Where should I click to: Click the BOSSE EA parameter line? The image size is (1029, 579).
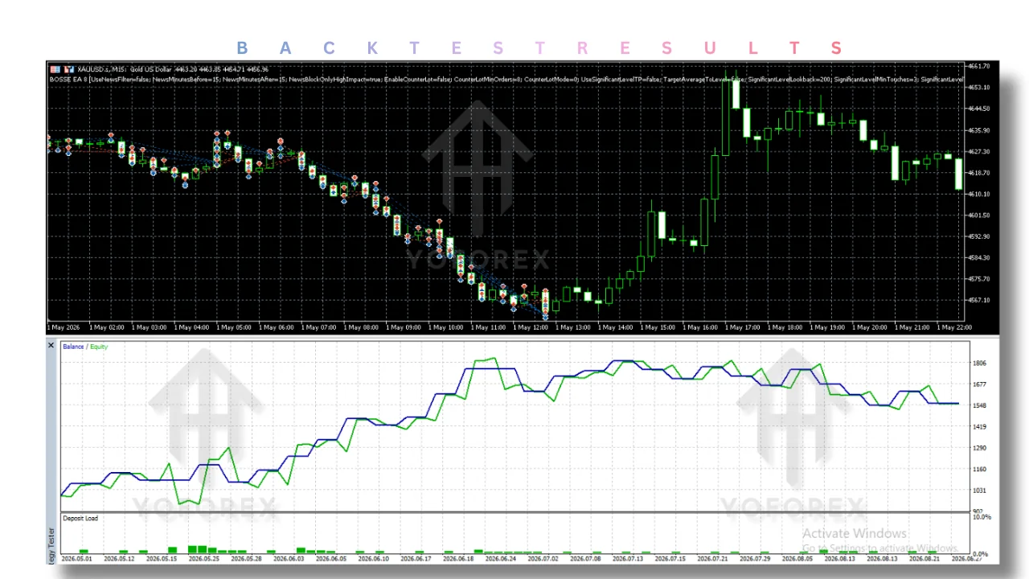tap(506, 80)
